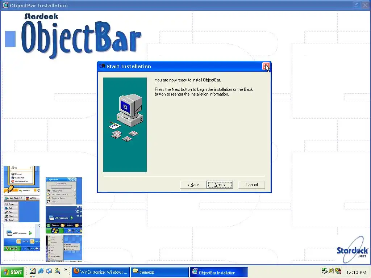Click the green start button theme thumbnail
Image resolution: width=371 pixels, height=278 pixels.
click(21, 237)
